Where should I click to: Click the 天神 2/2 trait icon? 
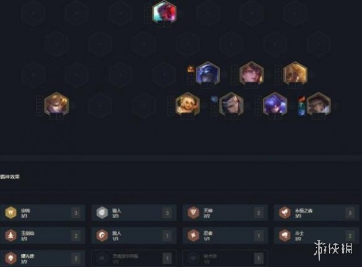tap(193, 212)
